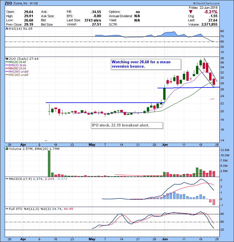234x242 pixels.
Task: Select the ZUO ticker symbol in the header
Action: (8, 3)
